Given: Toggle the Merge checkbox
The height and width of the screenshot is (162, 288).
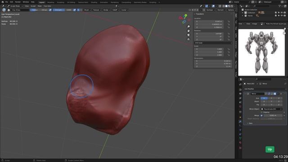Looking at the screenshot, I should pyautogui.click(x=261, y=116).
